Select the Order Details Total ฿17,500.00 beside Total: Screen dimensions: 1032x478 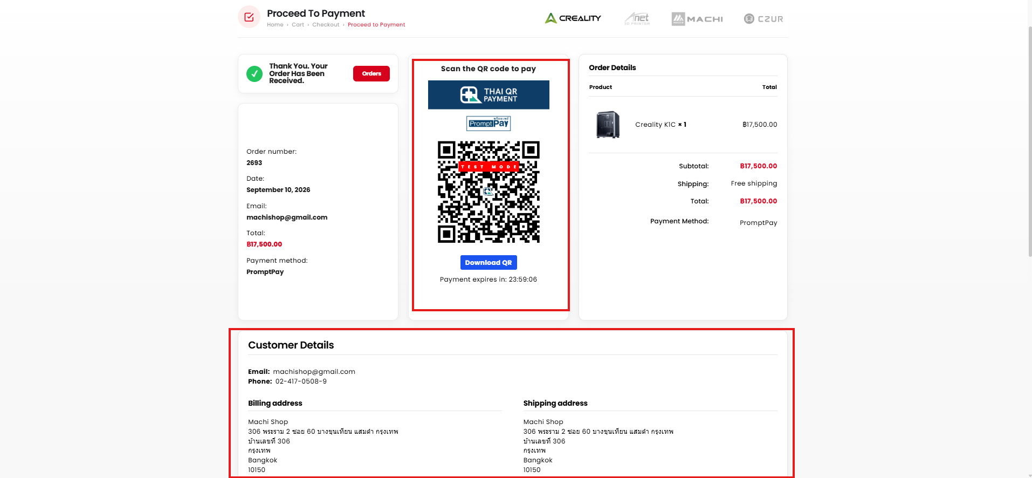tap(759, 201)
